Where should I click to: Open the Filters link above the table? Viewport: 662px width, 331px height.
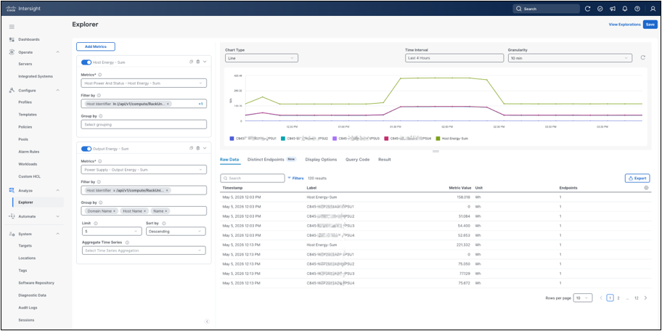point(295,178)
